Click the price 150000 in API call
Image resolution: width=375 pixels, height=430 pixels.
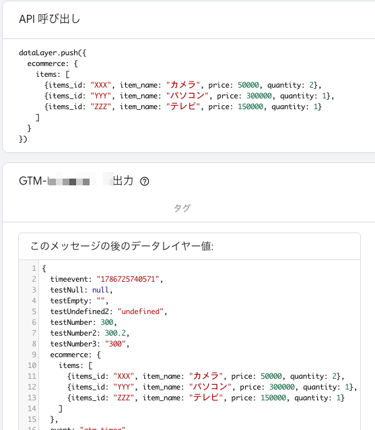250,106
